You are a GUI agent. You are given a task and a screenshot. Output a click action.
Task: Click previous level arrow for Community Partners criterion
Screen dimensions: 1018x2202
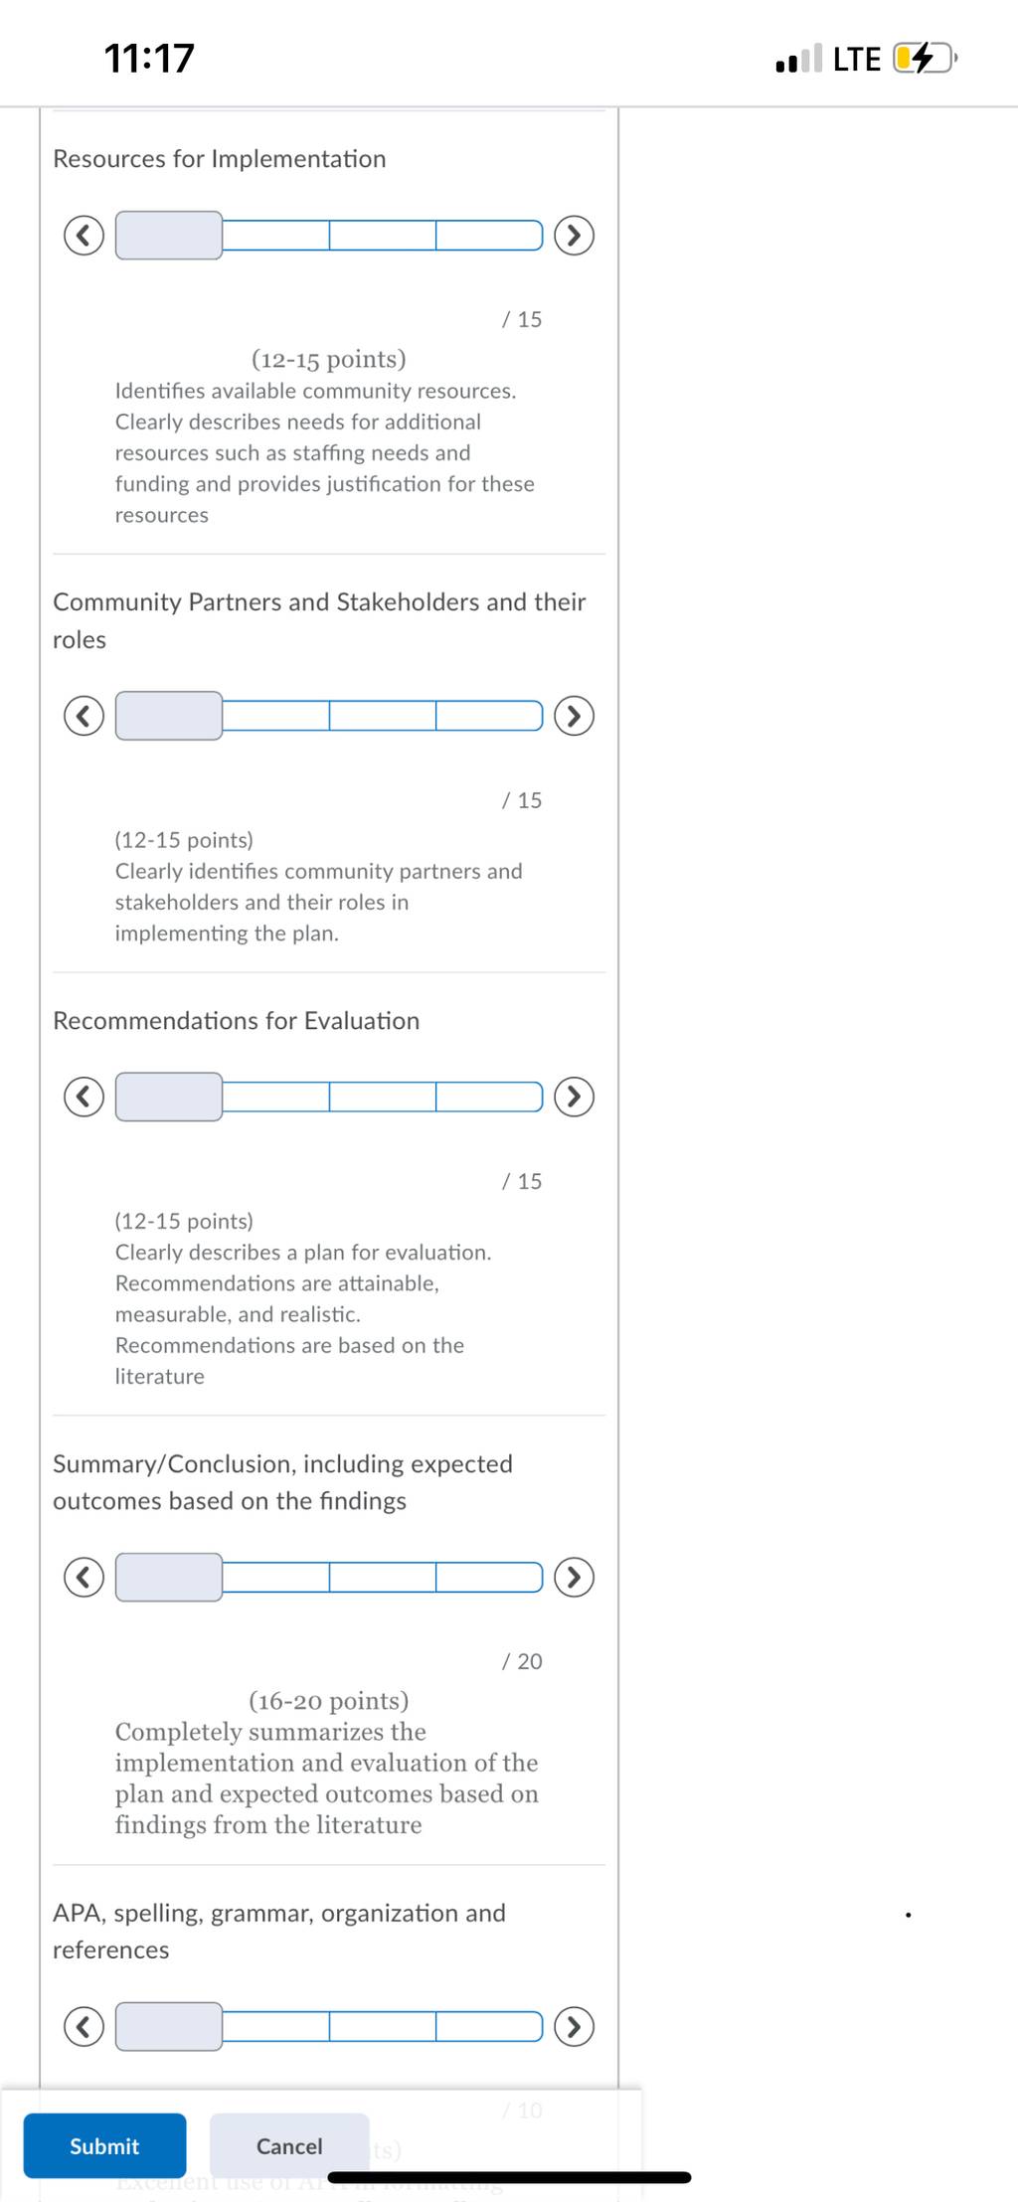[84, 716]
